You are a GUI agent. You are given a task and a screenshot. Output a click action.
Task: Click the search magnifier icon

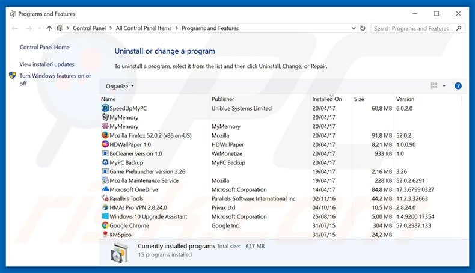coord(459,28)
